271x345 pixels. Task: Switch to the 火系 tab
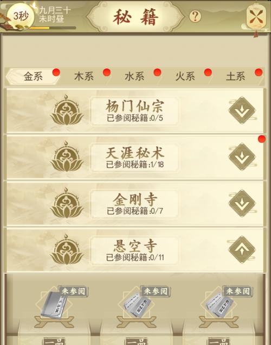185,77
